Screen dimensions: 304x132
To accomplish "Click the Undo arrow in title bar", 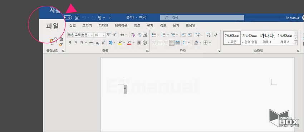I will (84, 18).
